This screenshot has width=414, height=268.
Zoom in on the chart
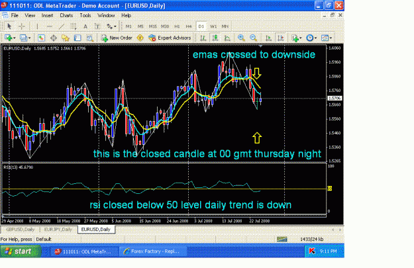241,38
